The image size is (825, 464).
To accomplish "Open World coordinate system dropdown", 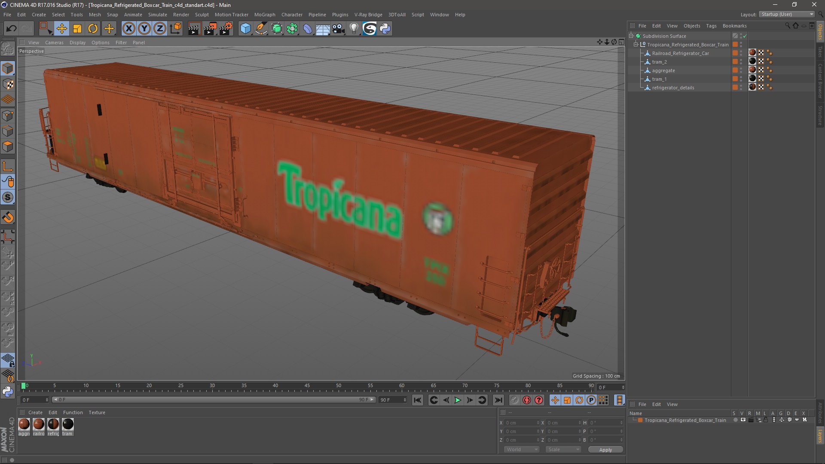I will 522,449.
